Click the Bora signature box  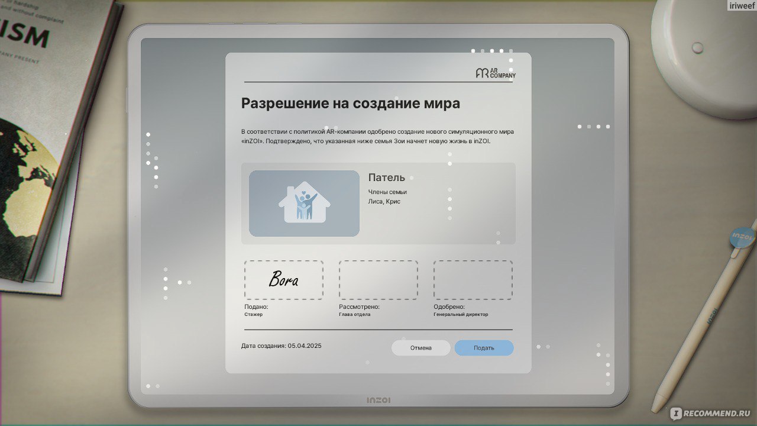coord(284,280)
